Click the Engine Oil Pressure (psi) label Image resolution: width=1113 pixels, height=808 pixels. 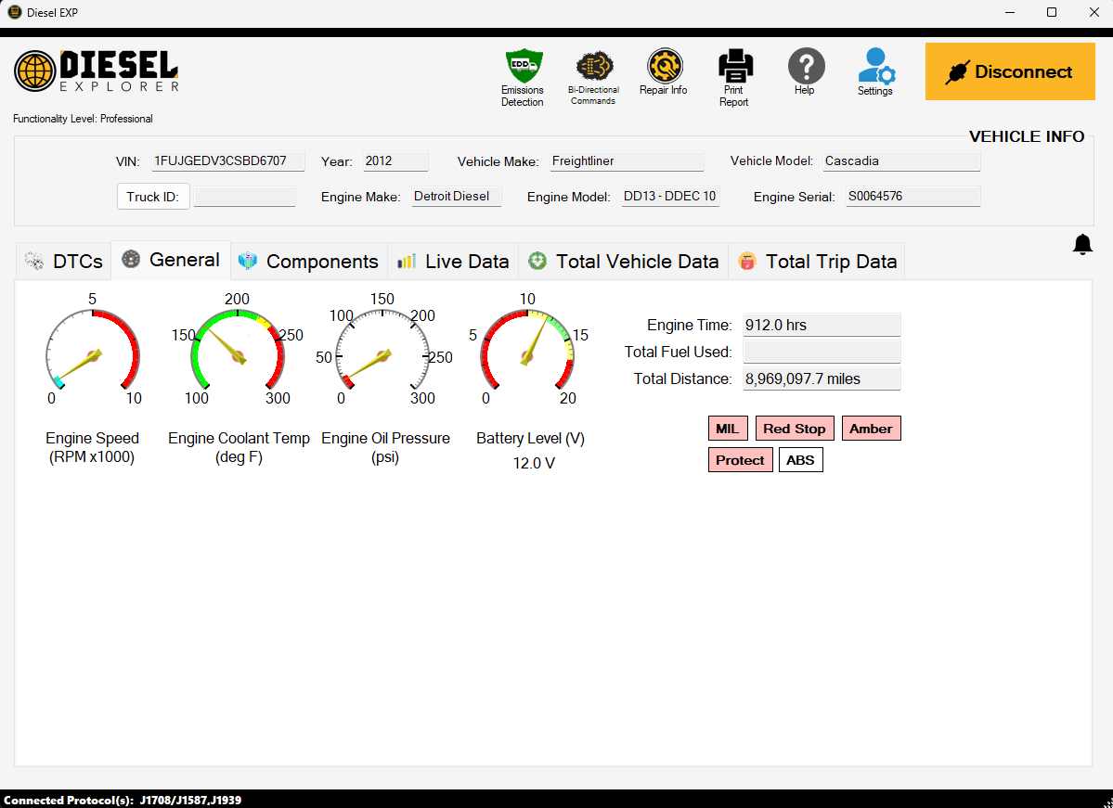click(385, 448)
